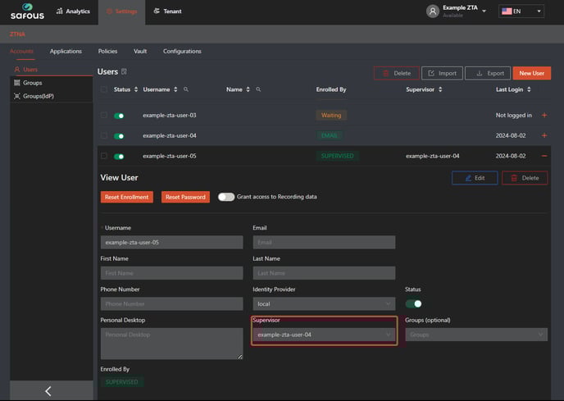Click the Example ZTA profile avatar
This screenshot has width=564, height=401.
(x=432, y=11)
